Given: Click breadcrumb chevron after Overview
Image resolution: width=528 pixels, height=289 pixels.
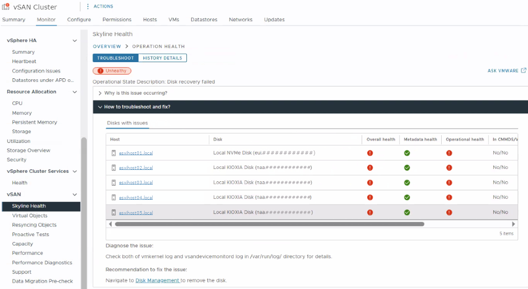Looking at the screenshot, I should click(127, 46).
